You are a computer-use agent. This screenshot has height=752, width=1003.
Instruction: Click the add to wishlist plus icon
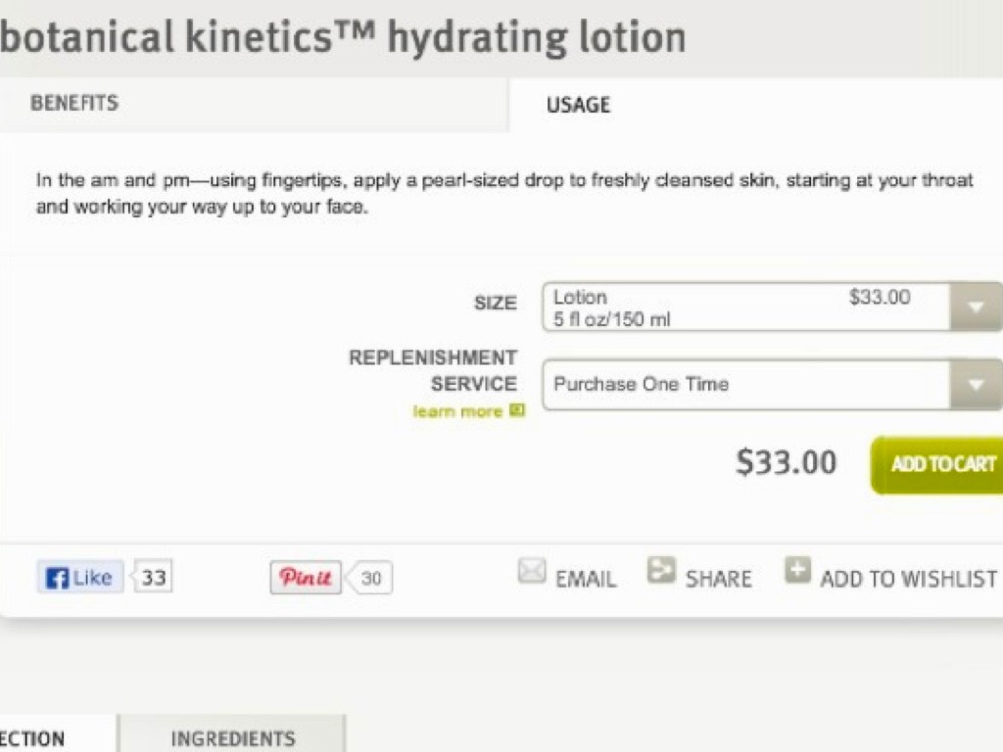[797, 570]
